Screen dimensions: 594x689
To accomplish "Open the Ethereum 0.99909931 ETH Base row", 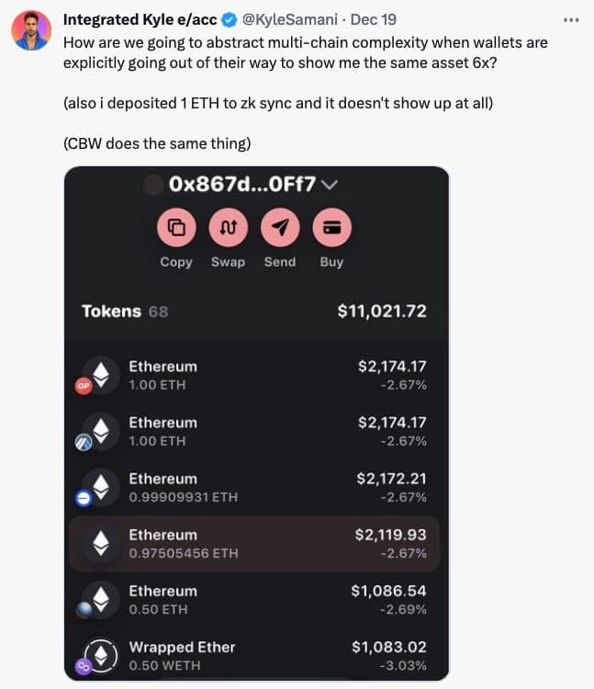I will [254, 487].
